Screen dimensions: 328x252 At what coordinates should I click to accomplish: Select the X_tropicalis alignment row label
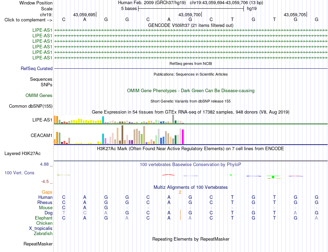tap(41, 229)
